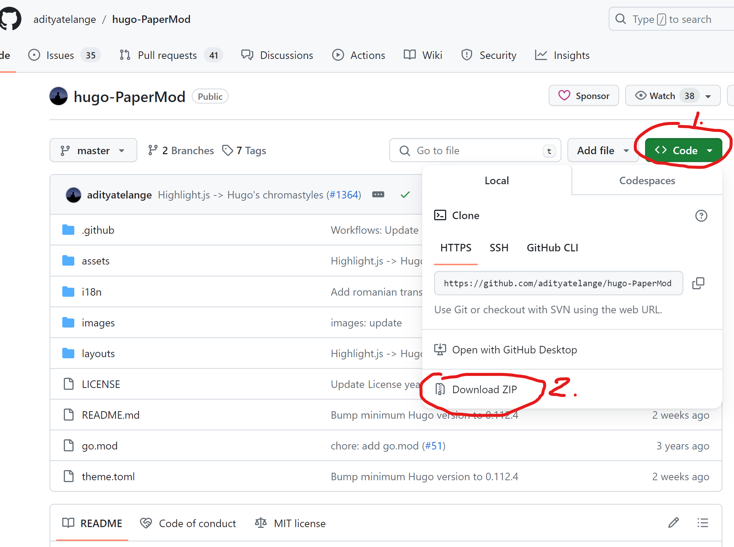
Task: Expand the commit message ellipsis
Action: point(378,194)
